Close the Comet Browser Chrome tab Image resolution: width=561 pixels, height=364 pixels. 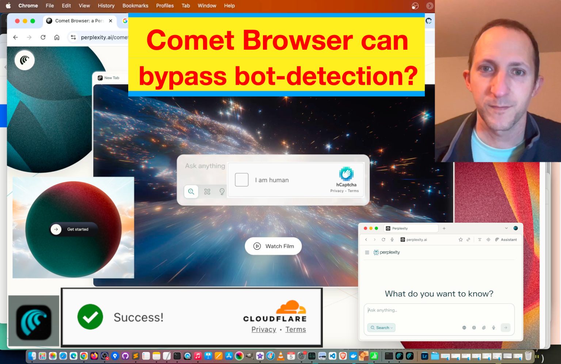[110, 21]
